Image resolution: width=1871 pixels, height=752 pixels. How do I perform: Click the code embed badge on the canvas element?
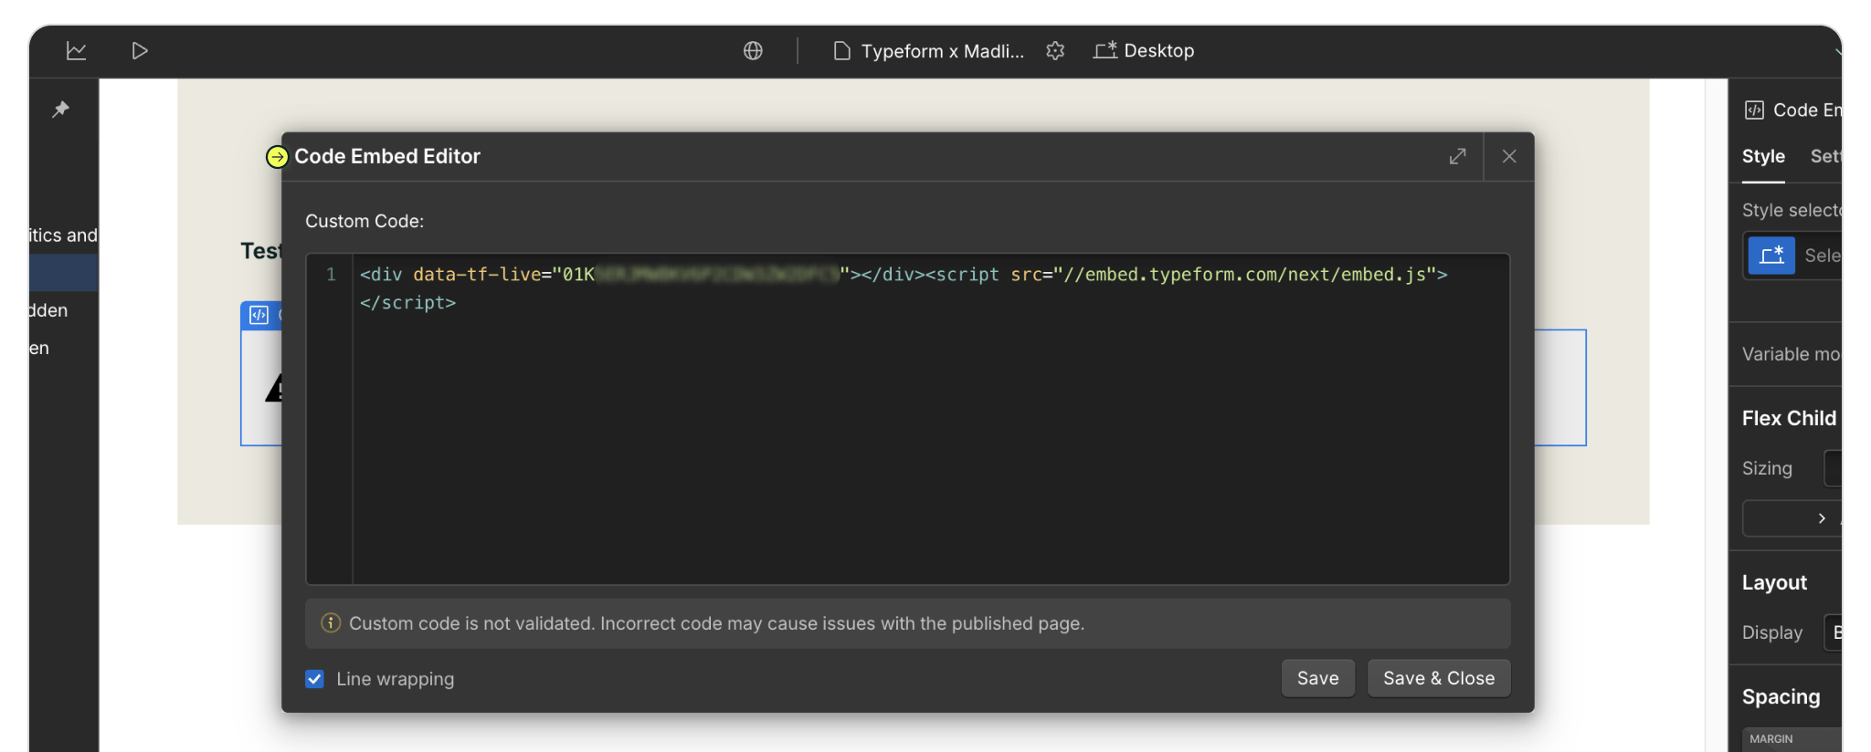pos(259,315)
